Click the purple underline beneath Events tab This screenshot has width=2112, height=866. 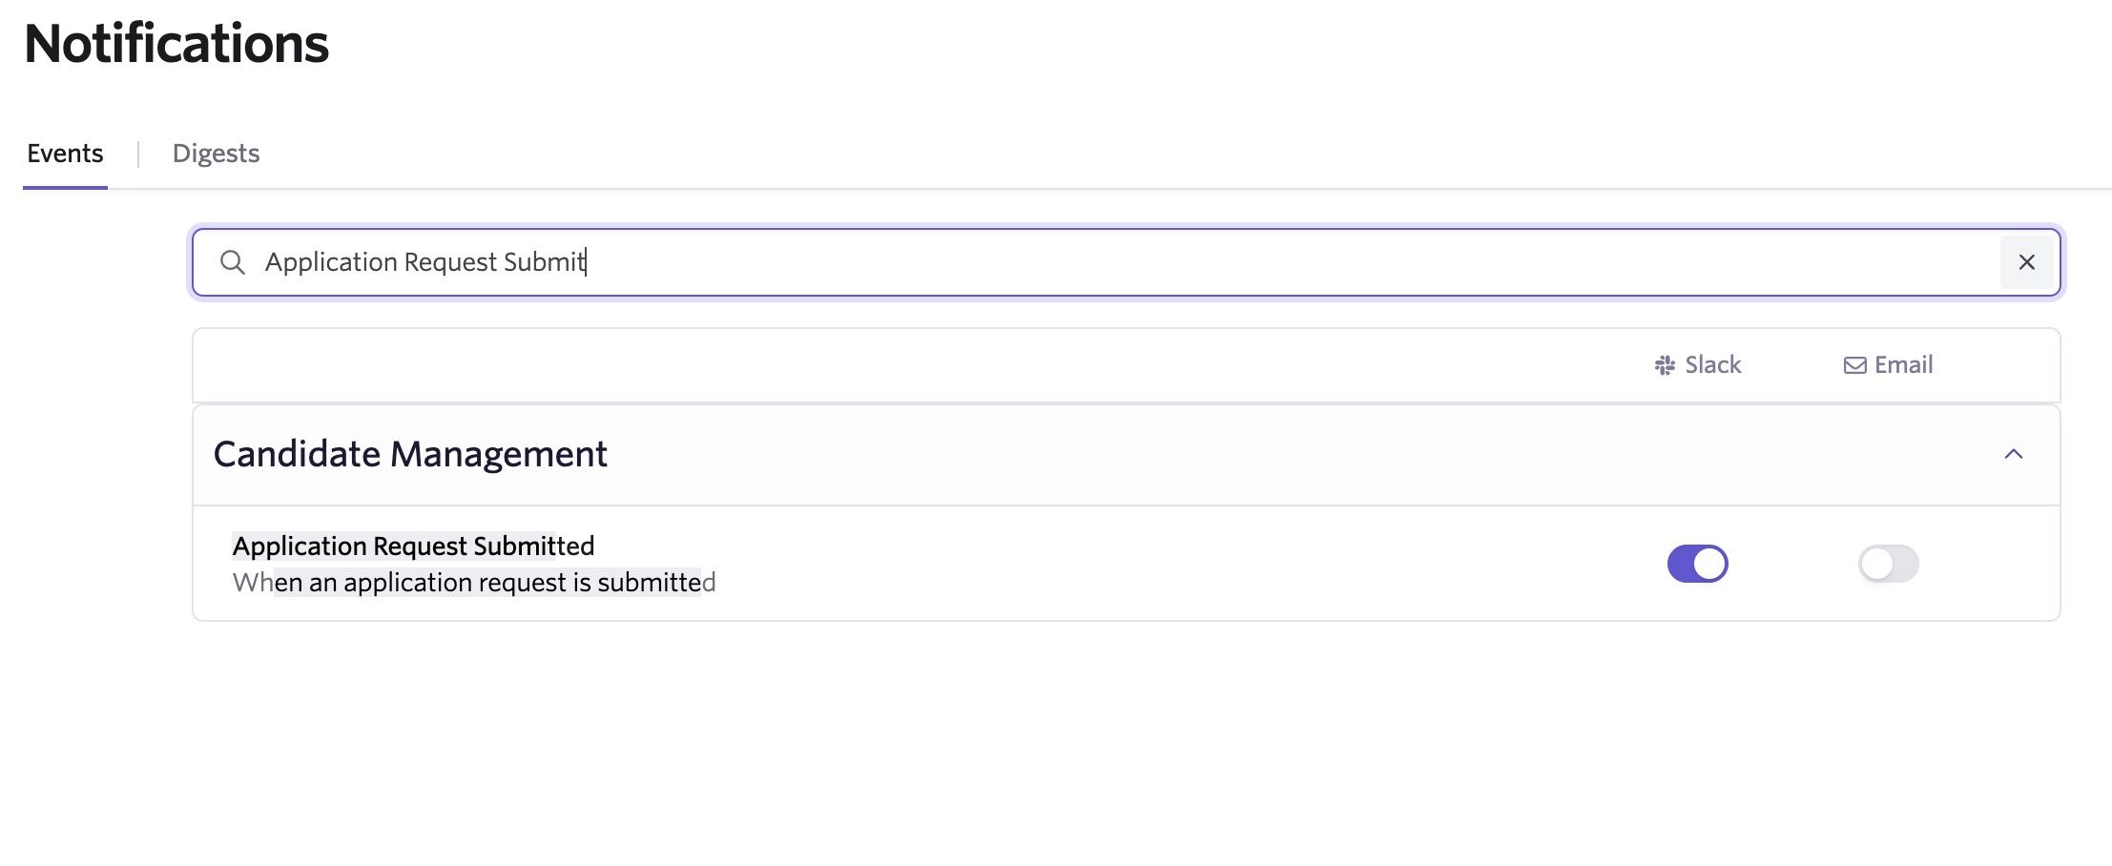coord(65,187)
